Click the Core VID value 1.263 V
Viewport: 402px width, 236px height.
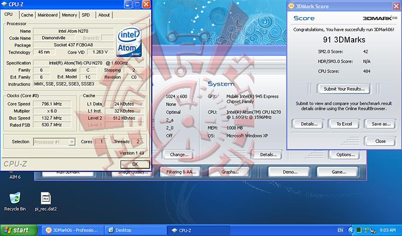[100, 52]
